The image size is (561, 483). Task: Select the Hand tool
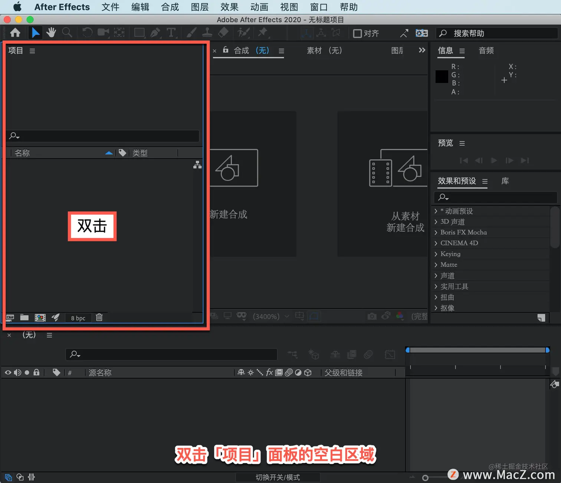point(51,33)
